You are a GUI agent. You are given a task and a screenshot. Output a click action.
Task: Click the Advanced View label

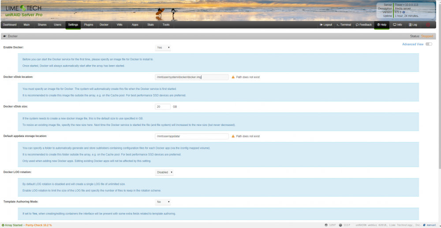click(x=413, y=44)
